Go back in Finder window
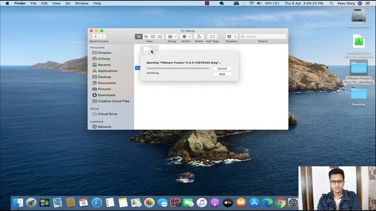The height and width of the screenshot is (211, 376). pyautogui.click(x=95, y=36)
